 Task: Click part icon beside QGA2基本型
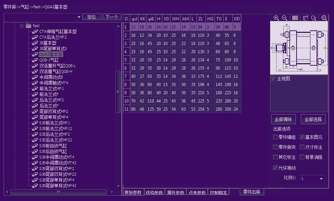pyautogui.click(x=35, y=54)
